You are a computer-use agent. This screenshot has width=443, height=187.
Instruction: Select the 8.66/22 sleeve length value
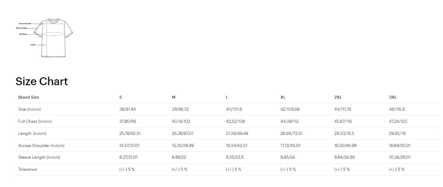coord(179,157)
